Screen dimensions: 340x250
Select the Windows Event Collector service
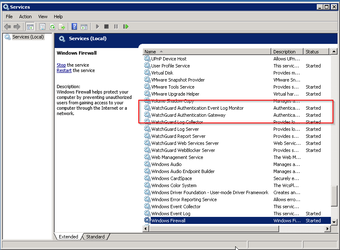pyautogui.click(x=237, y=207)
